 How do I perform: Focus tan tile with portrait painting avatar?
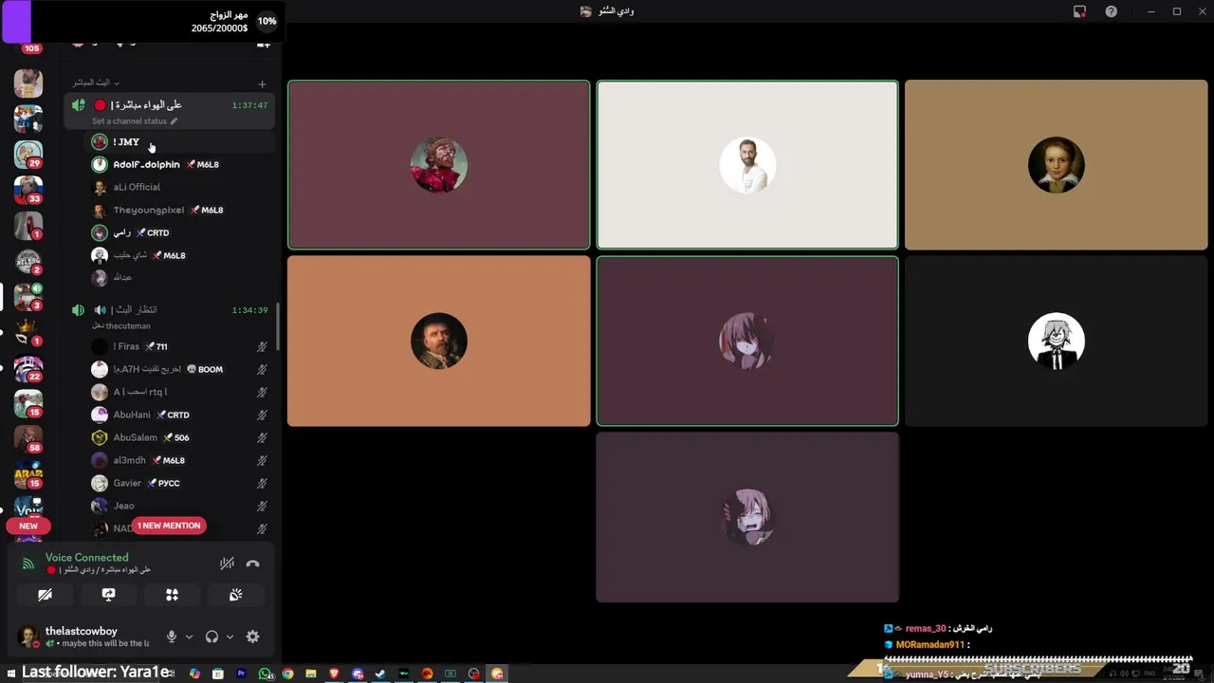pyautogui.click(x=1056, y=165)
